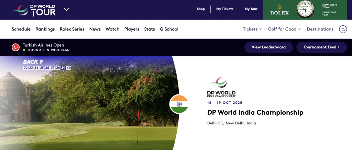Click the 'ROUND 1 IN PROGRESS' status text
352x150 pixels.
(48, 50)
